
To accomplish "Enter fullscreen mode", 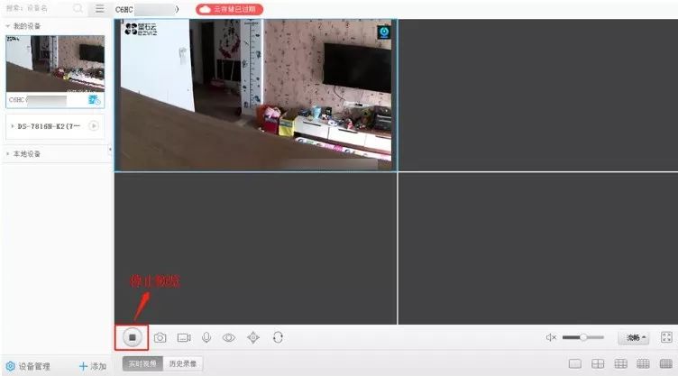I will point(667,337).
